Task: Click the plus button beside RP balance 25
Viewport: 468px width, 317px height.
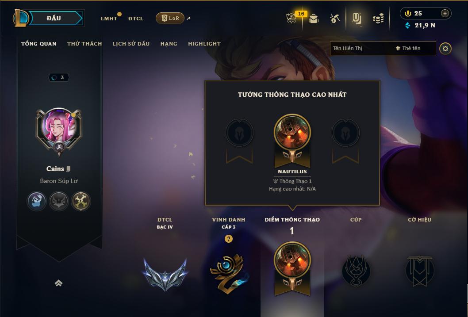Action: [445, 13]
